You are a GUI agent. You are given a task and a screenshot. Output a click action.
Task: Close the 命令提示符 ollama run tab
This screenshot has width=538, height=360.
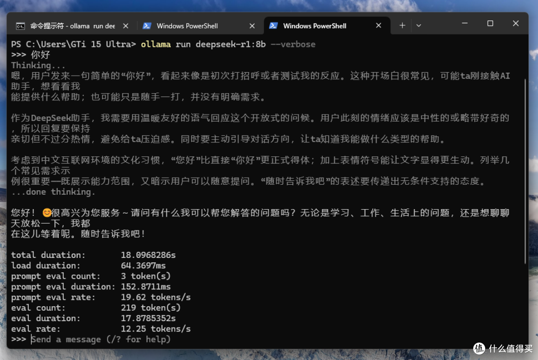pos(126,26)
